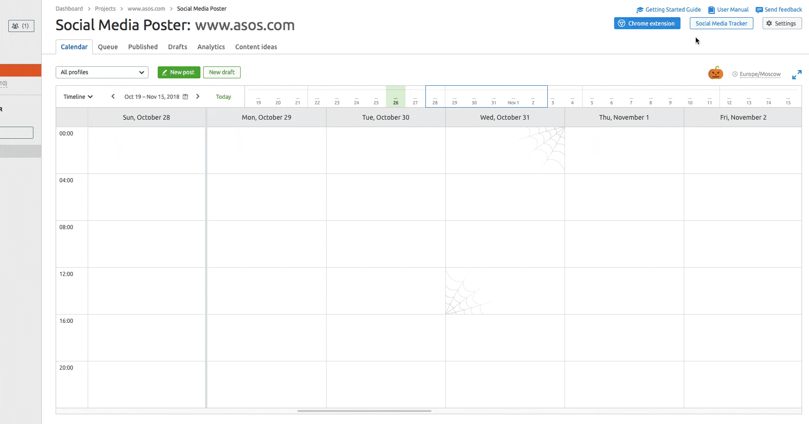Viewport: 809px width, 424px height.
Task: Open date range calendar picker icon
Action: coord(186,97)
